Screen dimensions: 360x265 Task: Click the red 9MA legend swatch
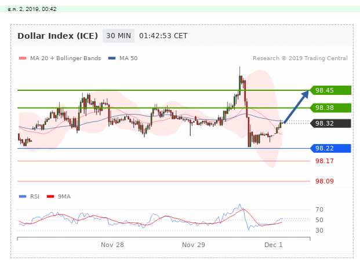coord(50,197)
